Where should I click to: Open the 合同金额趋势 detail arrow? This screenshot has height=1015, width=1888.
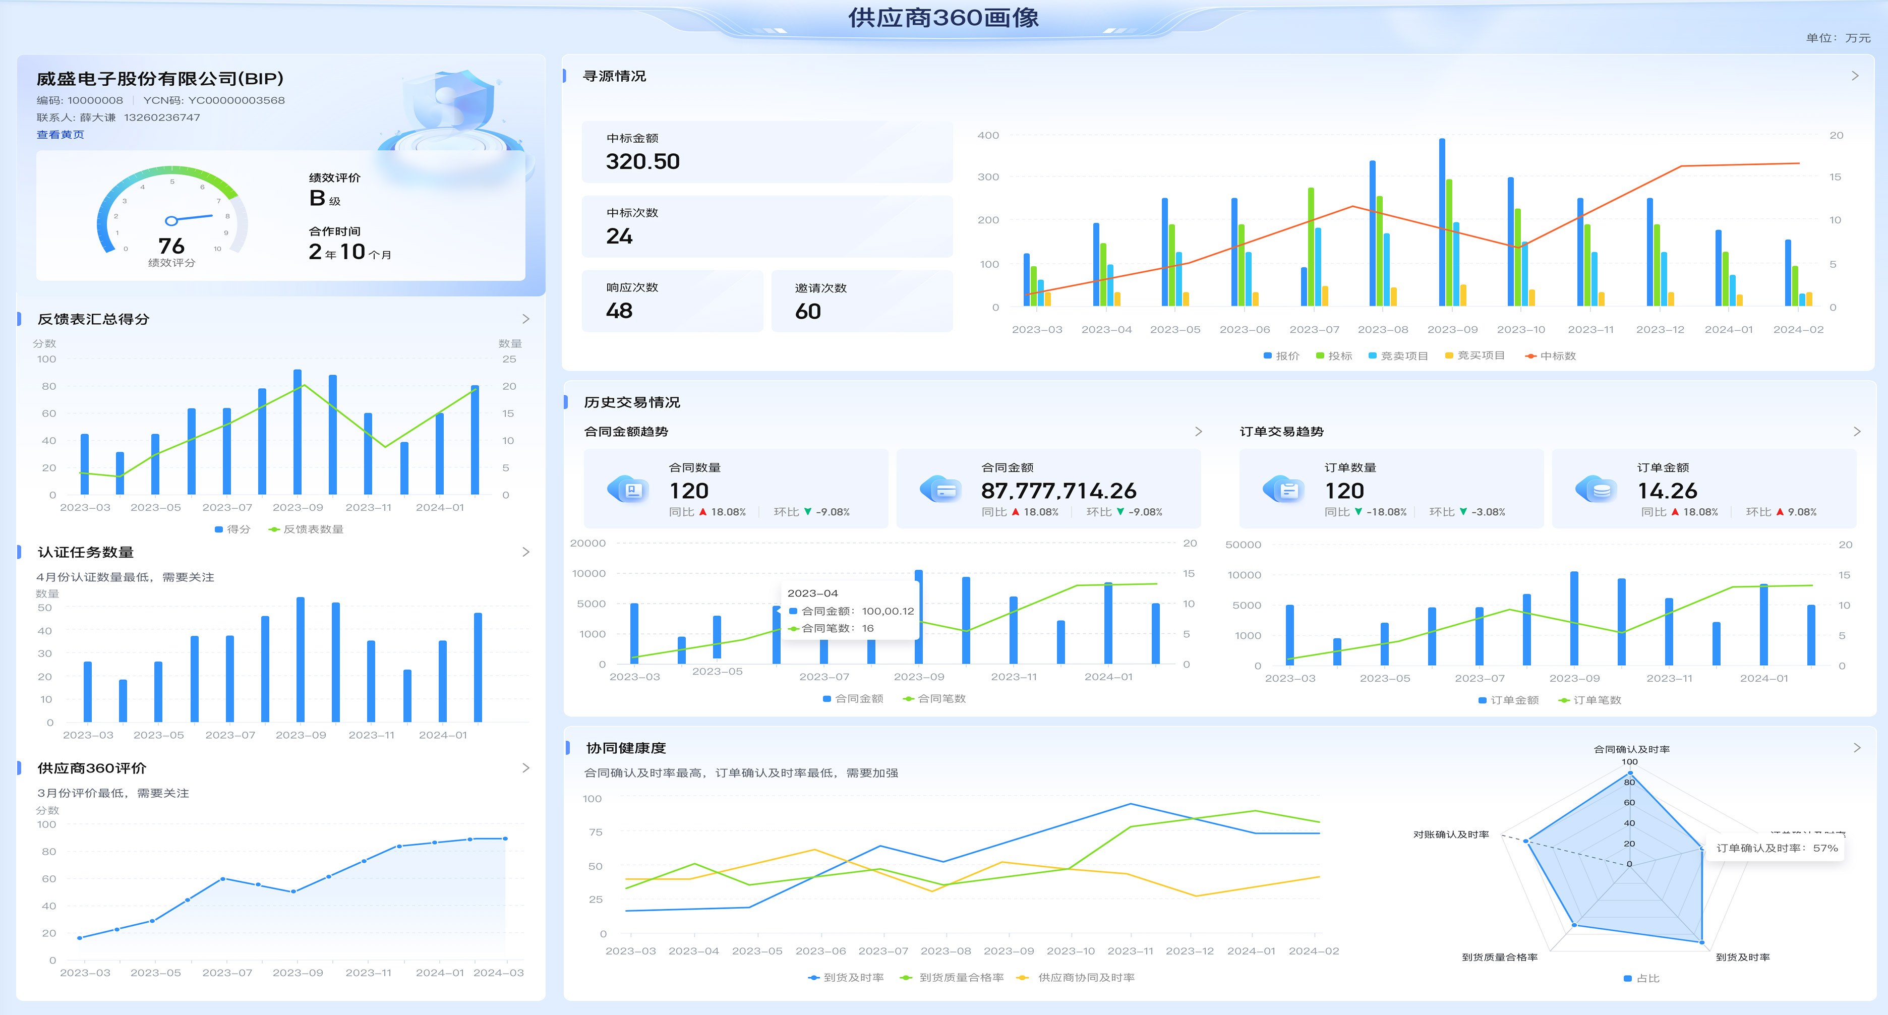point(1198,432)
